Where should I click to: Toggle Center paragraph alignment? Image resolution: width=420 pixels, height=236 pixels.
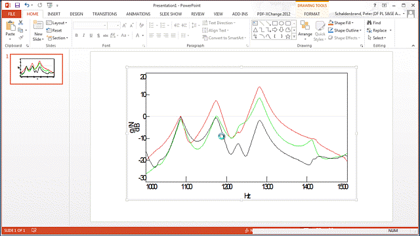coord(159,35)
